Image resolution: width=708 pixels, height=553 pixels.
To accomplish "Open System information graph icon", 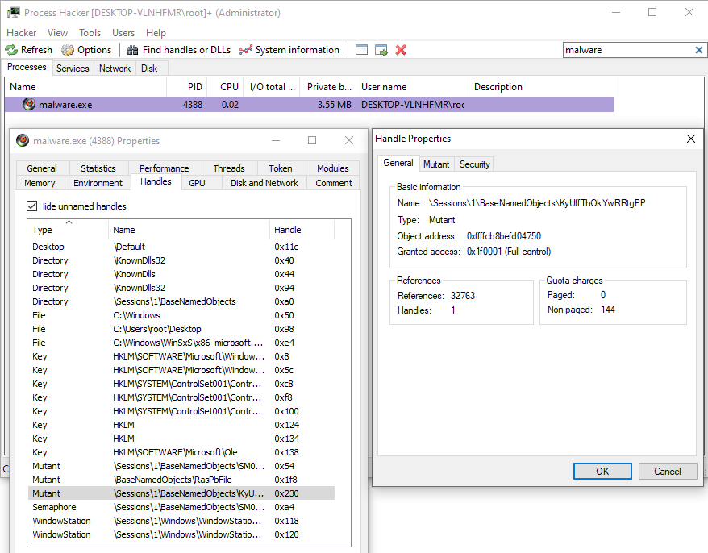I will pyautogui.click(x=246, y=50).
